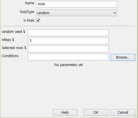Cancel the loop properties dialog
Image resolution: width=138 pixels, height=118 pixels.
(123, 113)
